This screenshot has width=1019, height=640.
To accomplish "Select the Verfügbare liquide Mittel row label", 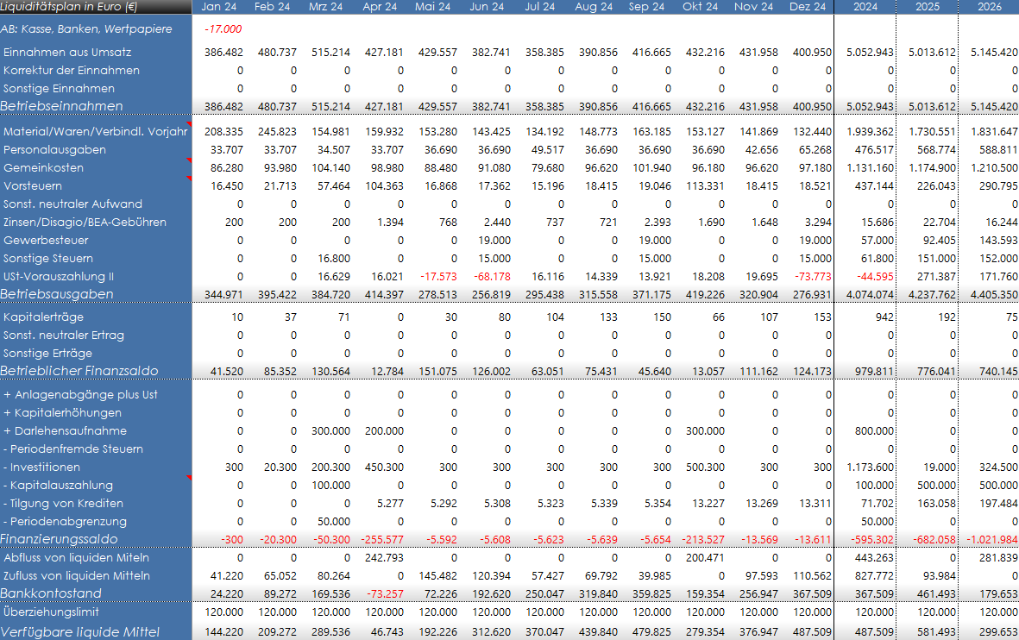I will point(80,632).
